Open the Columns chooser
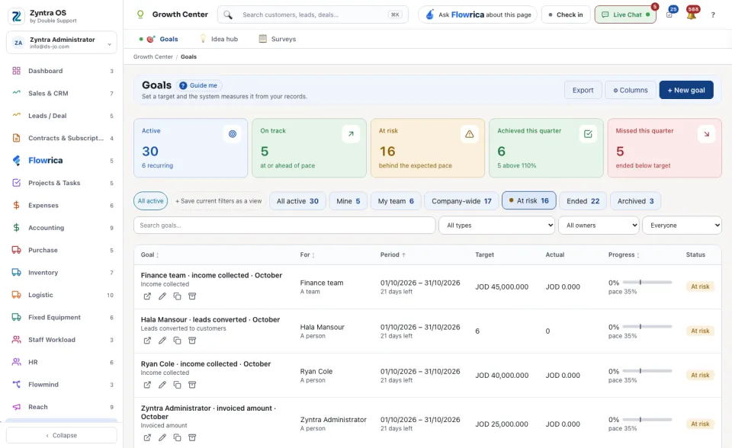The image size is (732, 448). point(631,90)
